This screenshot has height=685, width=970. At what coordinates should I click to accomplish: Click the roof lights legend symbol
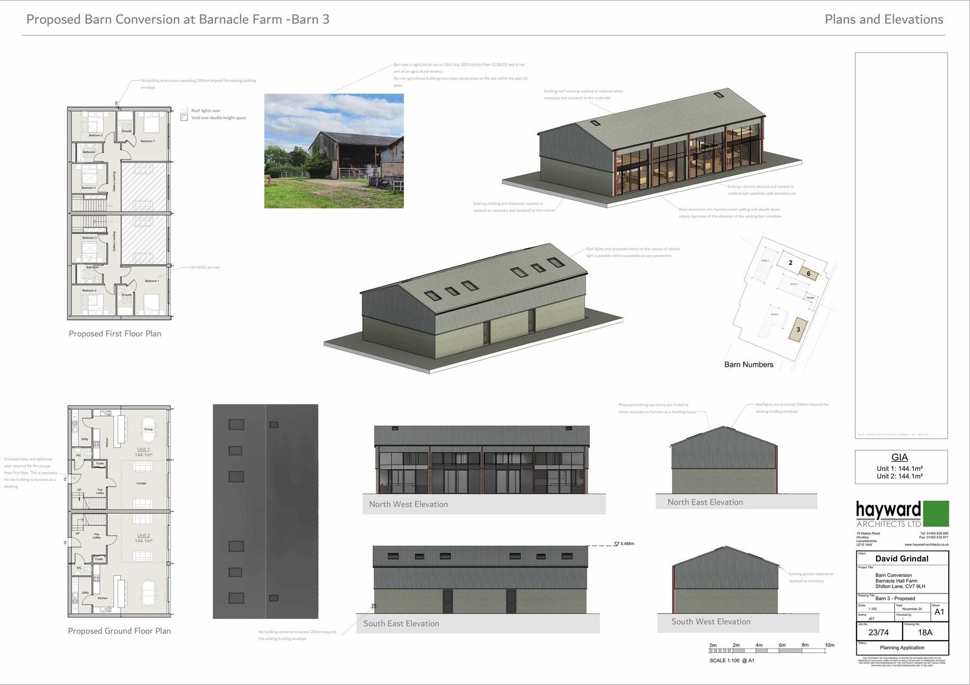[x=184, y=110]
